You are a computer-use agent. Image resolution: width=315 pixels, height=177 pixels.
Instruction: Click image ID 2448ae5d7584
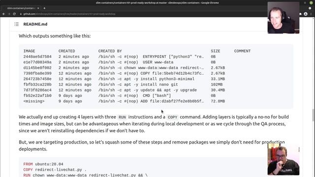point(37,57)
